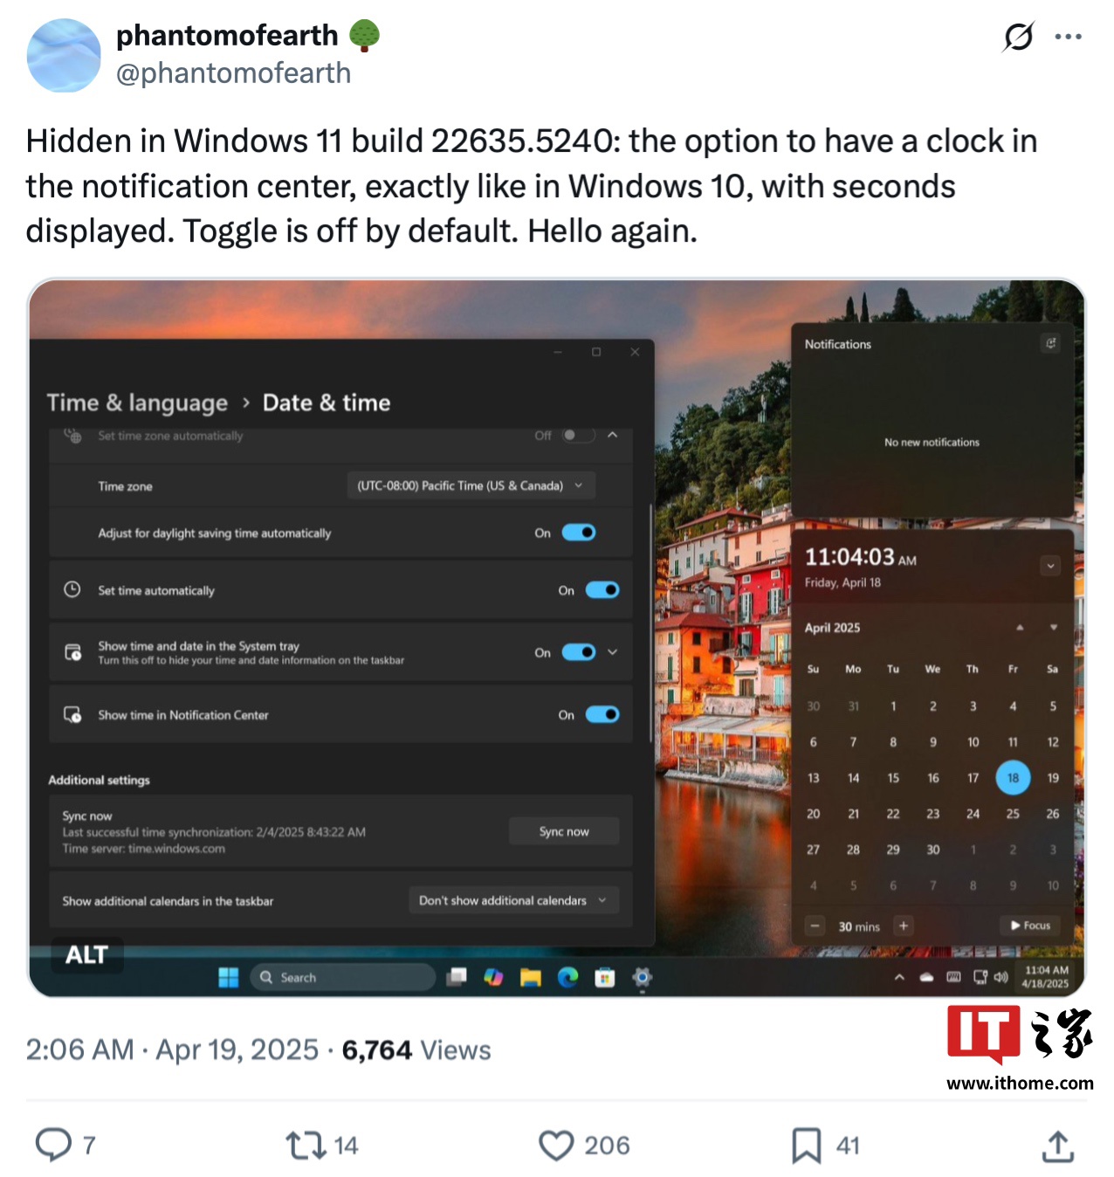The image size is (1114, 1177).
Task: Click the tweet reply speech bubble icon
Action: coord(53,1145)
